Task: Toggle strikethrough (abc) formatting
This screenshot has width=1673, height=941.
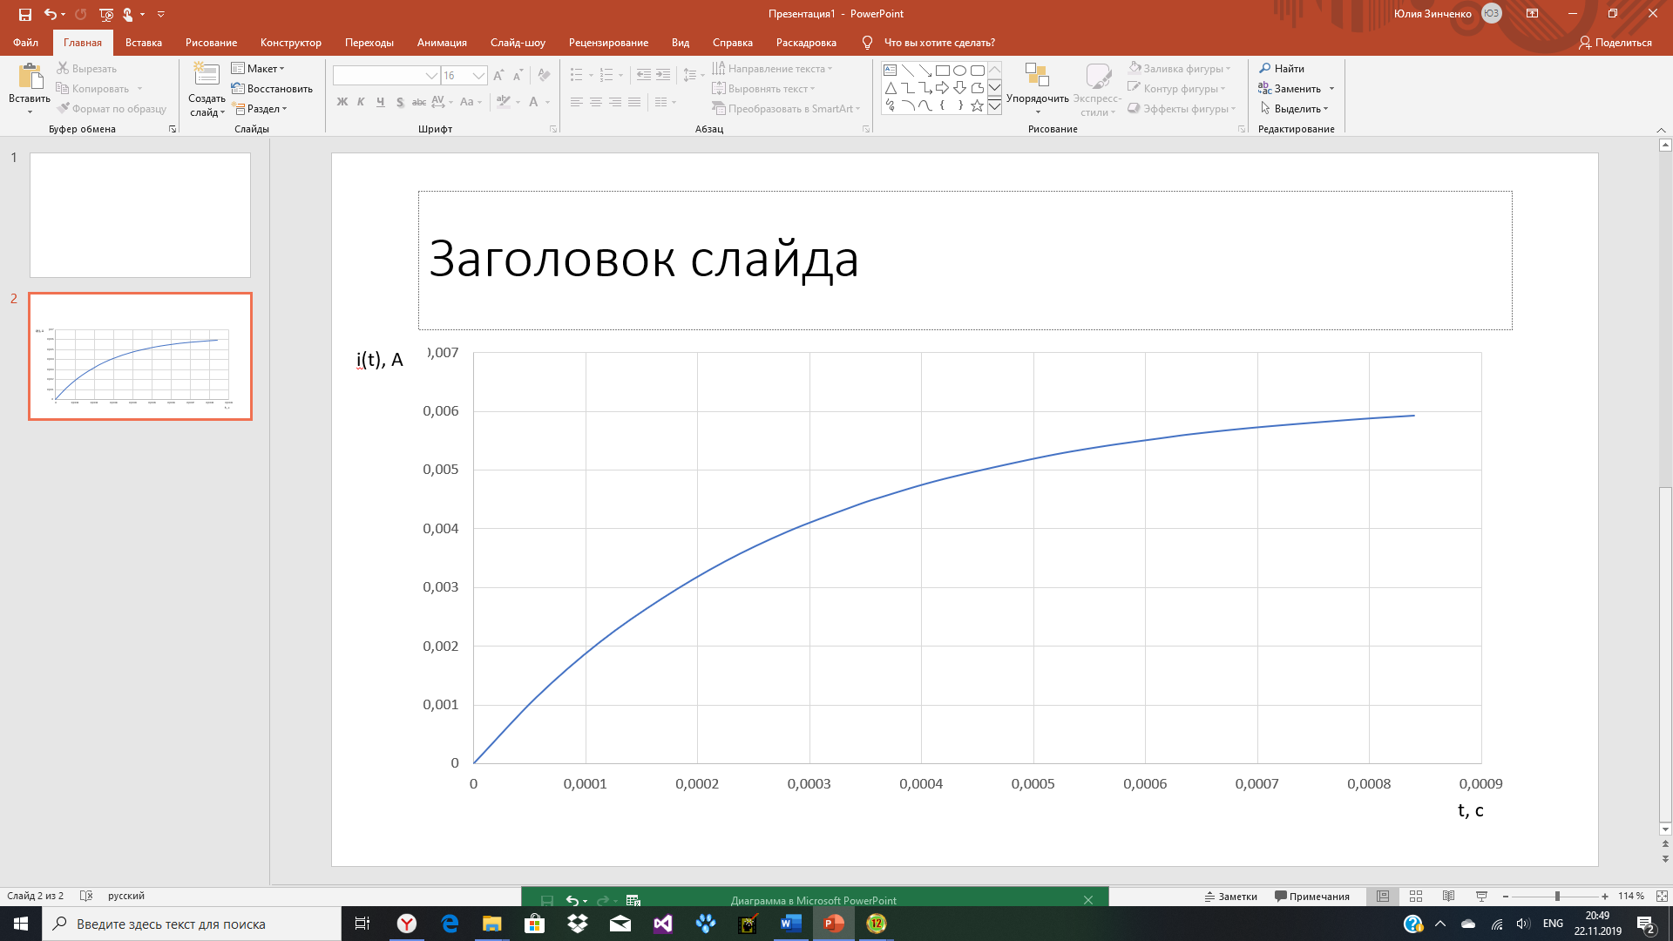Action: pos(419,102)
